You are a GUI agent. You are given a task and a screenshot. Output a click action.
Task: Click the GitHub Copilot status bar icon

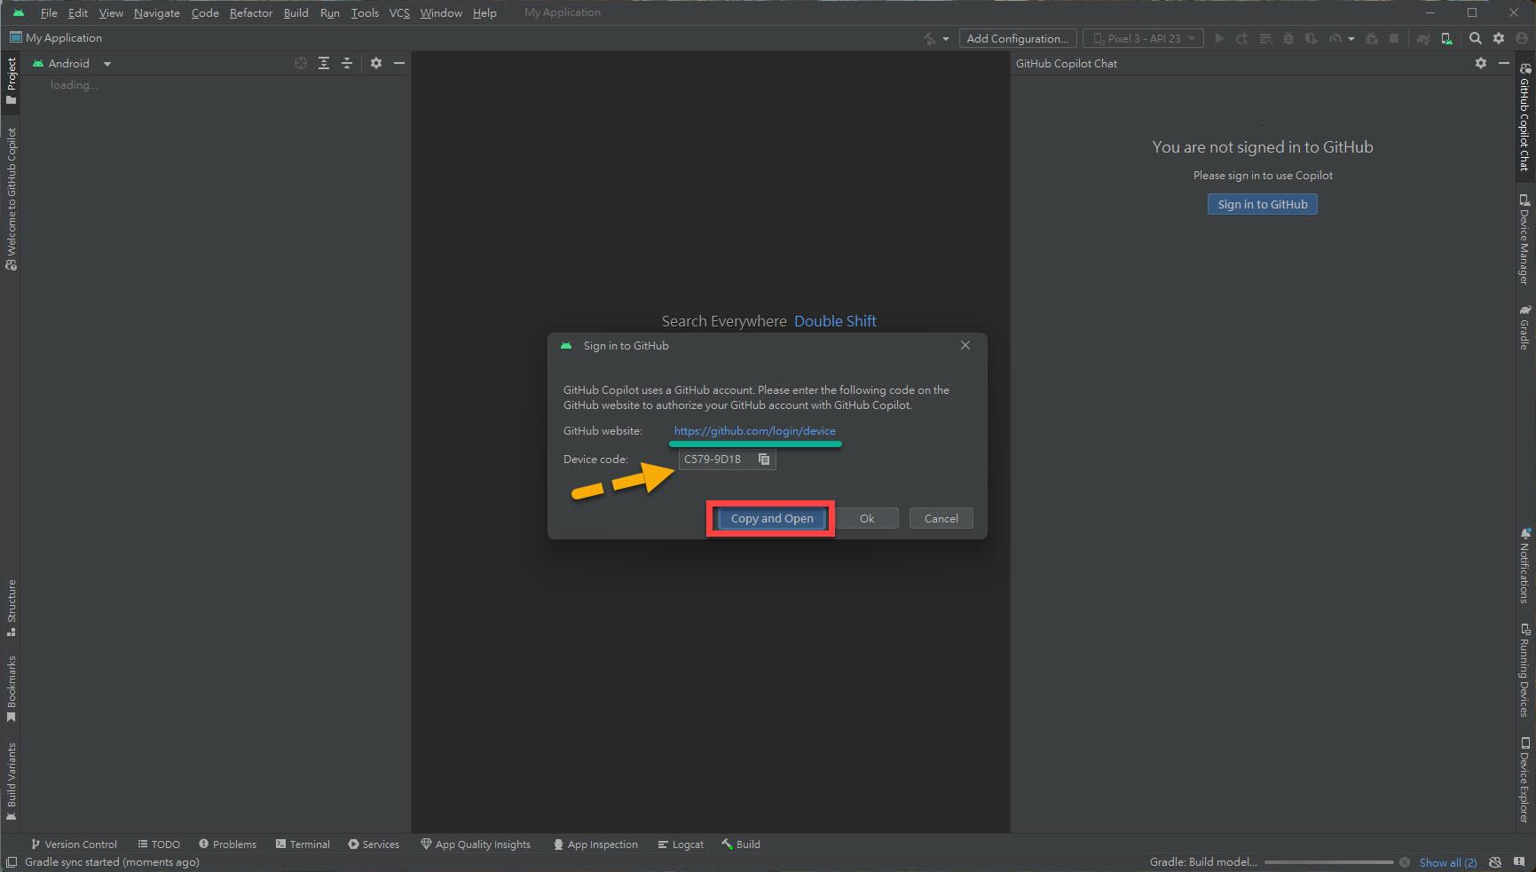tap(1495, 862)
